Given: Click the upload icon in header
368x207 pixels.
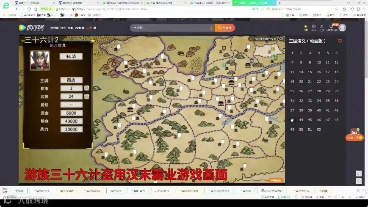Looking at the screenshot, I should (x=321, y=28).
